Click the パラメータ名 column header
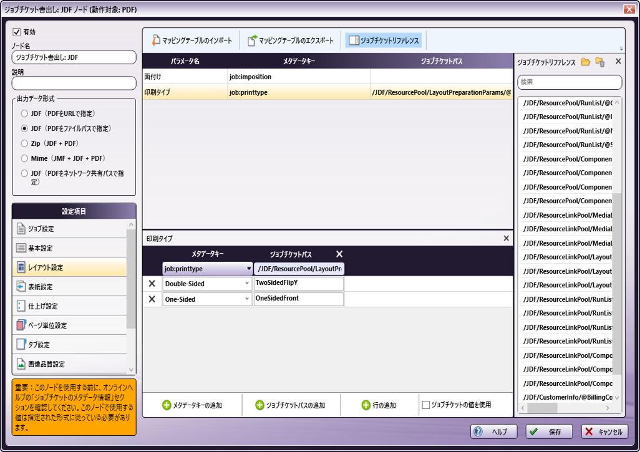 click(x=185, y=61)
